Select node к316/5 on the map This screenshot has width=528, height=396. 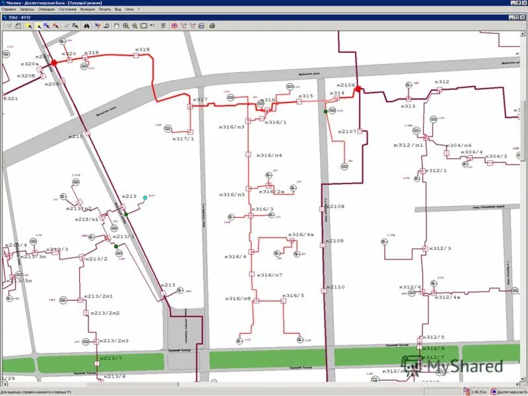tap(284, 301)
